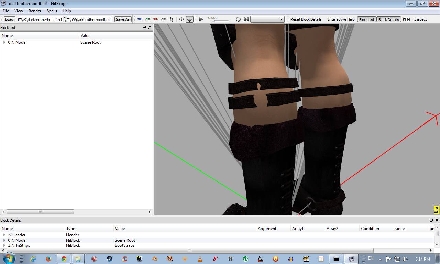Launch Internet Explorer from taskbar

tap(33, 259)
